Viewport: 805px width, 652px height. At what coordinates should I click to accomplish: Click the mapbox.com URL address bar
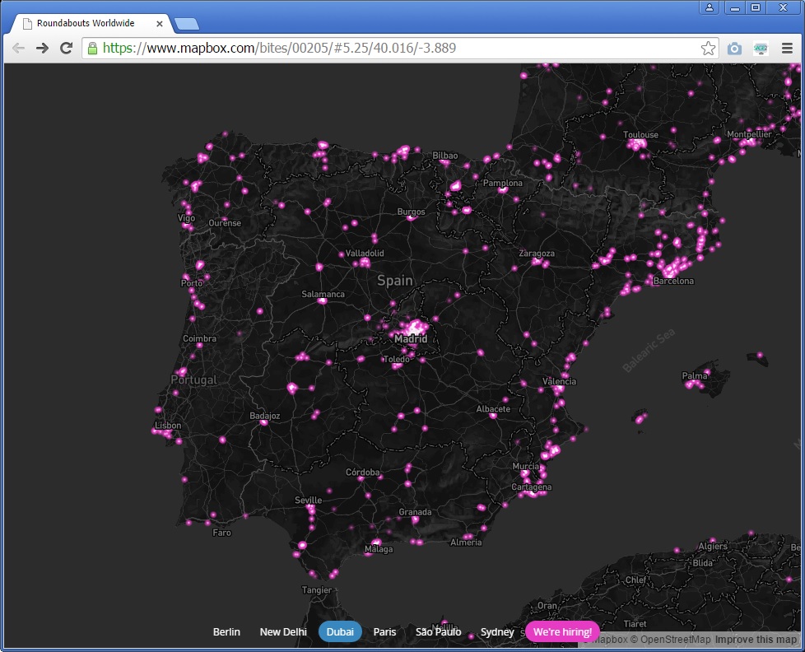395,49
